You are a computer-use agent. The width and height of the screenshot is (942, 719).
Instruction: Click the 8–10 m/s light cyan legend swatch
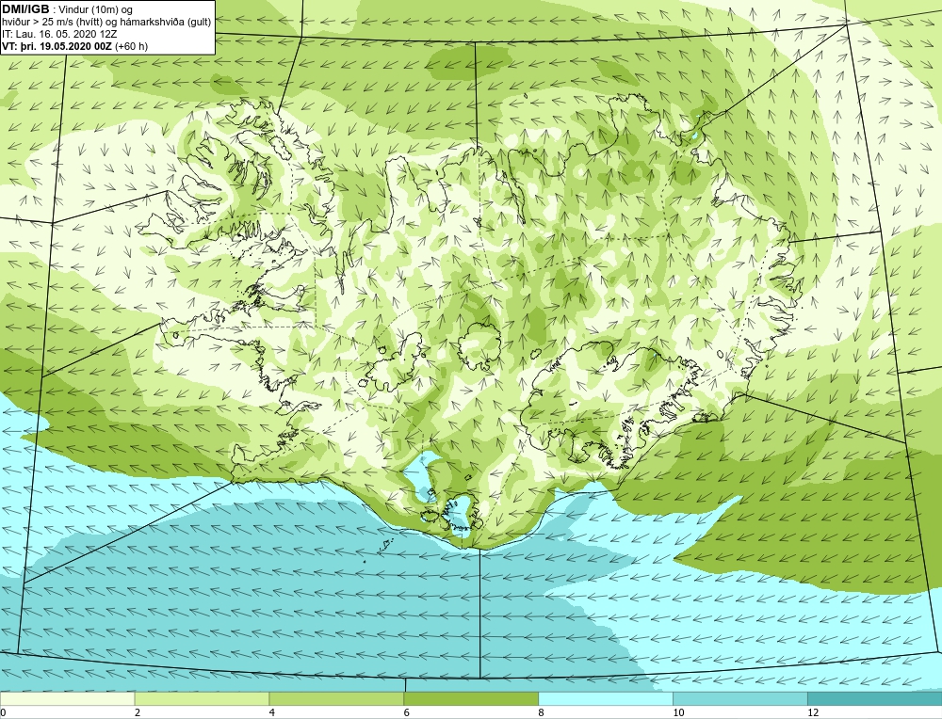click(606, 698)
